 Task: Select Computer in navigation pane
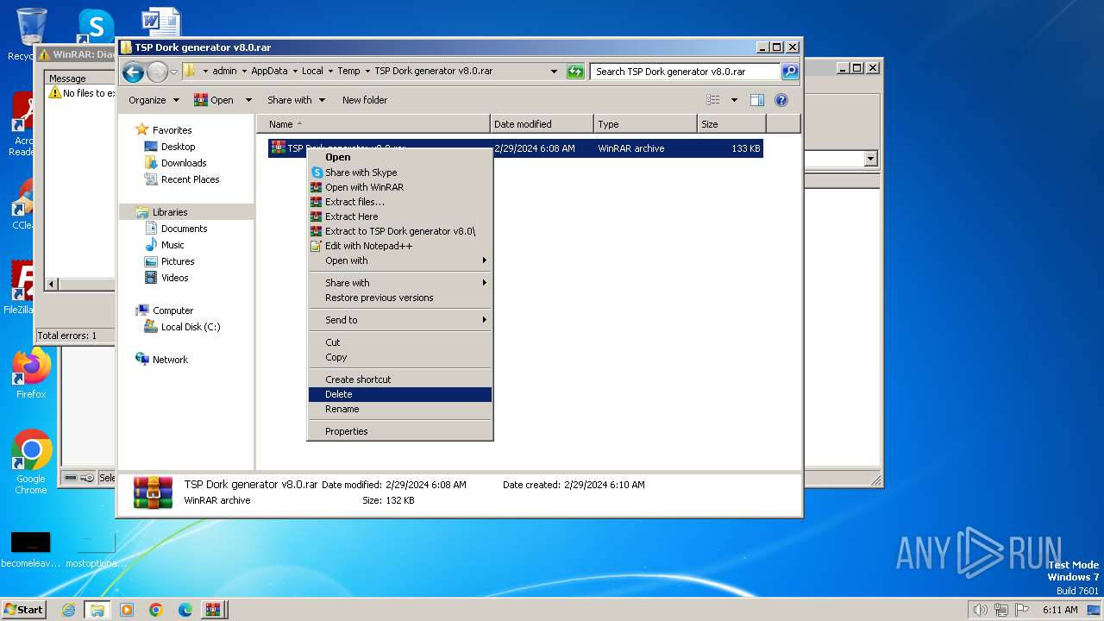pos(172,310)
